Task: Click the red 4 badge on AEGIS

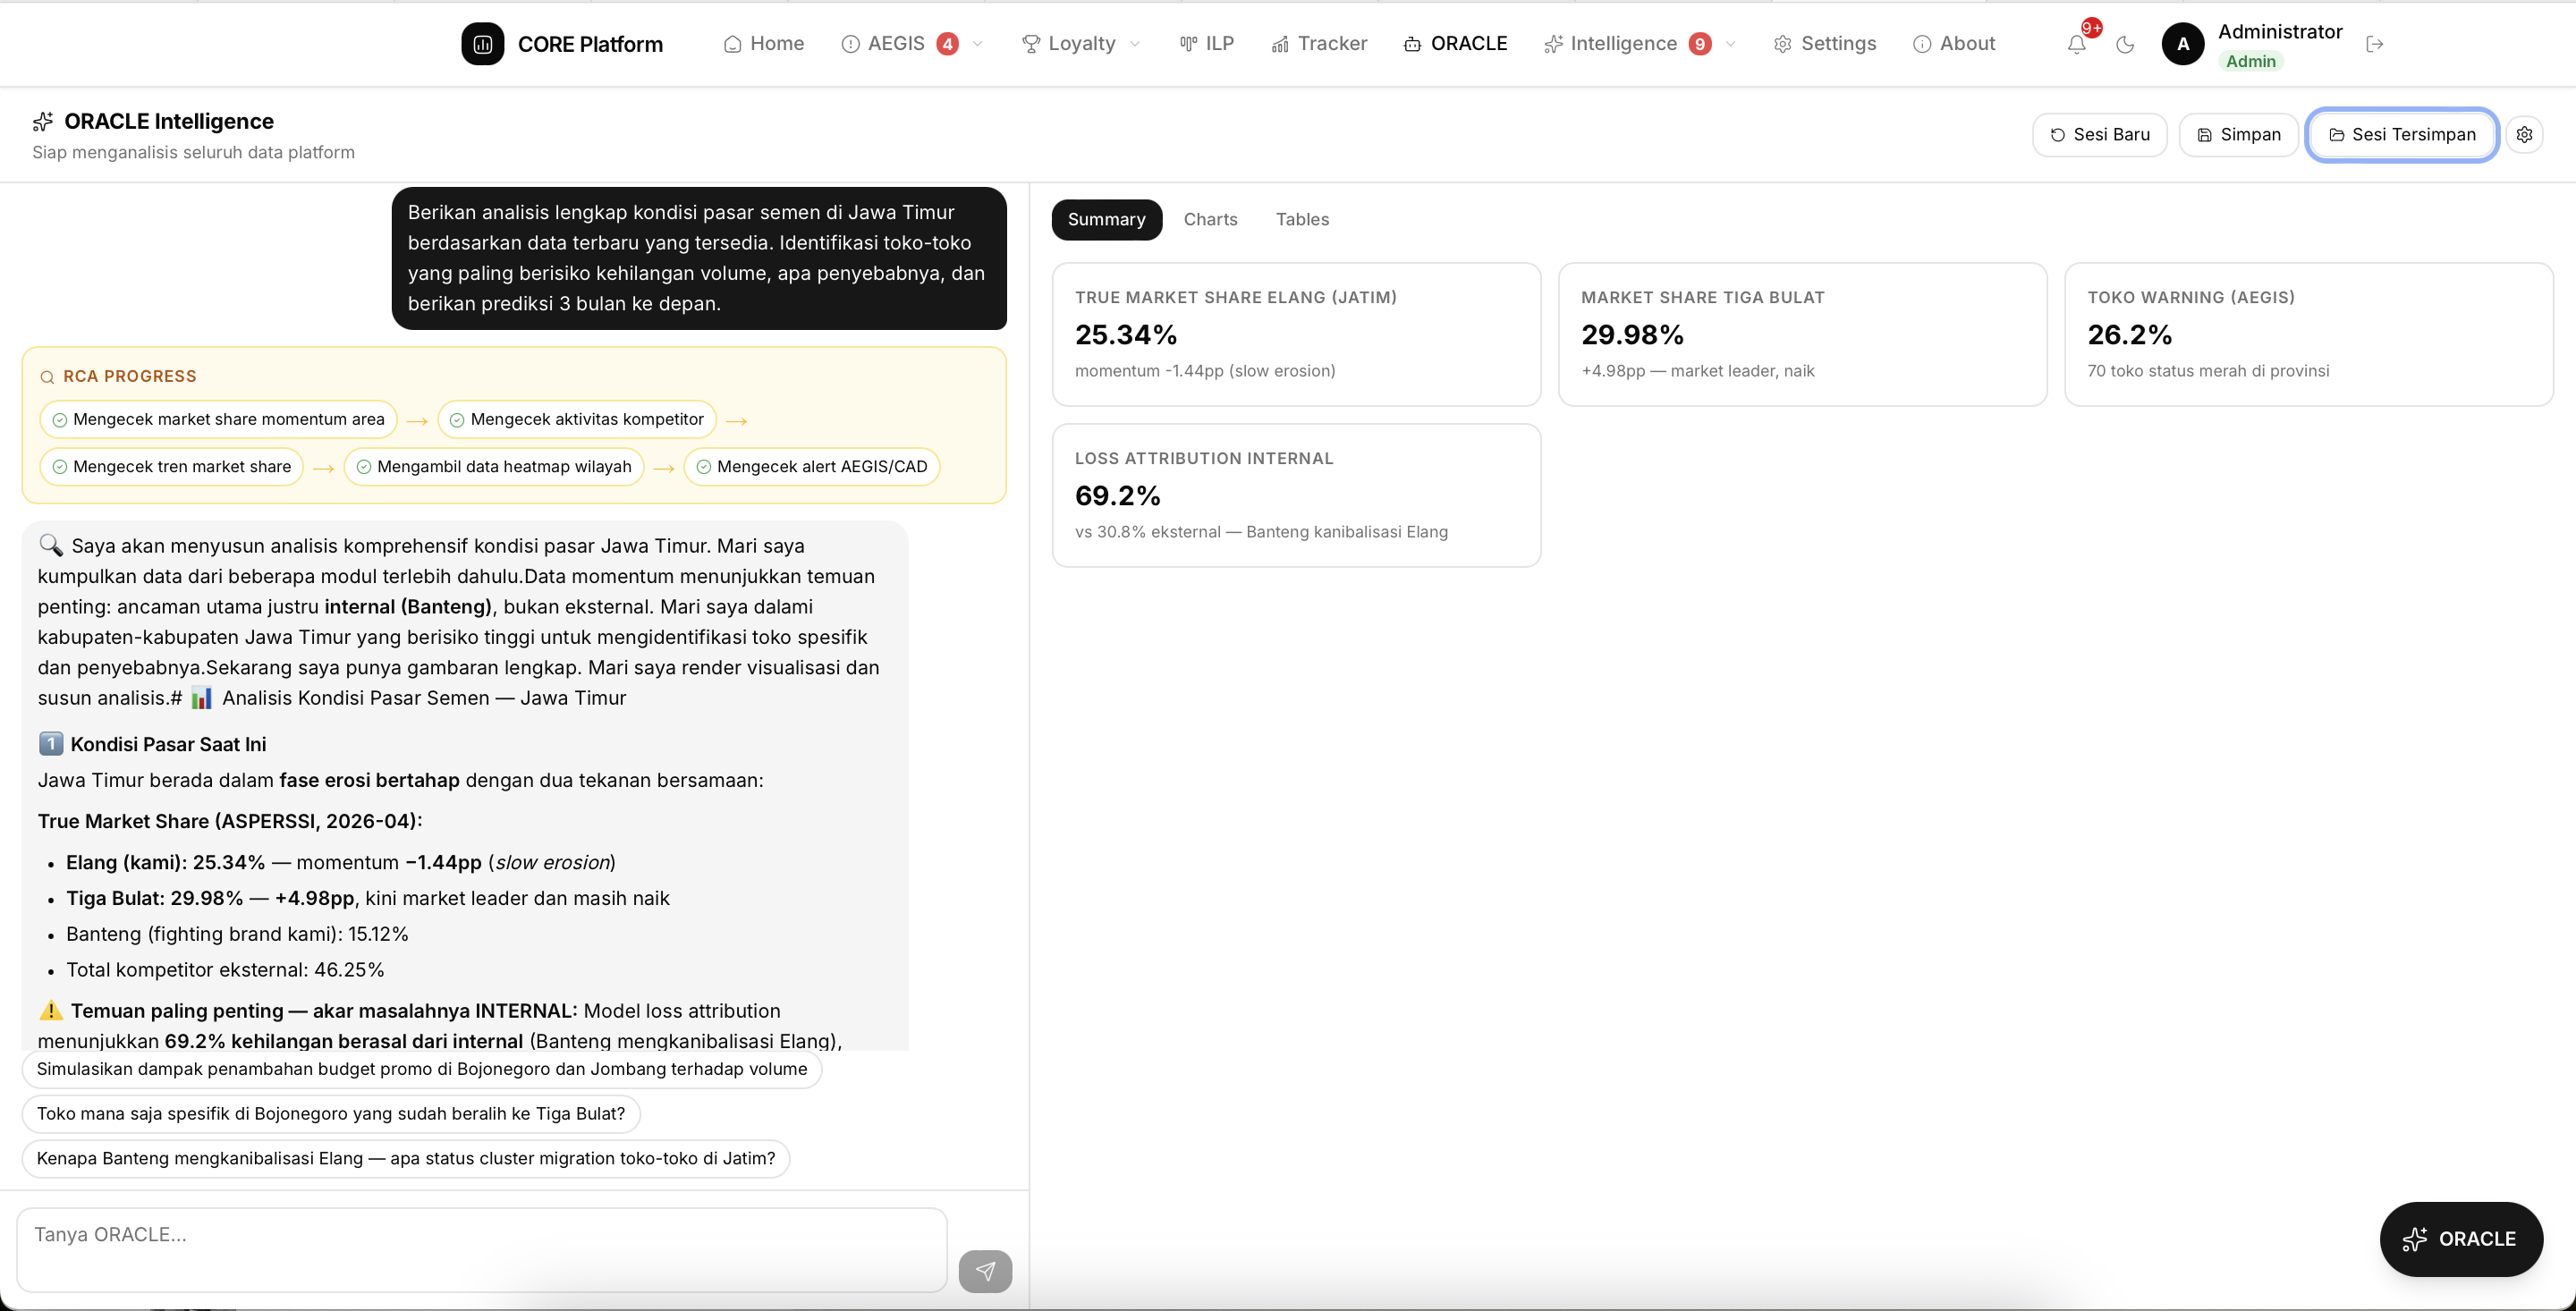Action: tap(947, 44)
